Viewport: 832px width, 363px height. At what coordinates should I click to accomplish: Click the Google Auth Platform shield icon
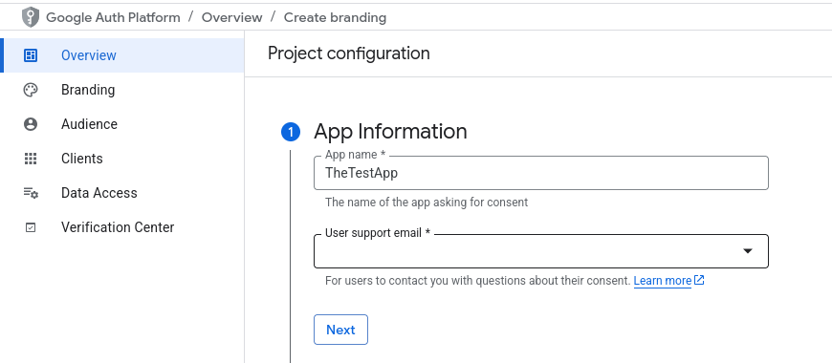coord(31,17)
